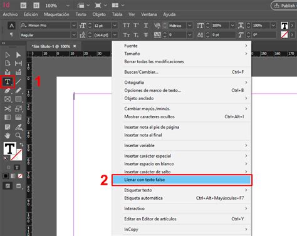297x236 pixels.
Task: Select the Eyedropper tool
Action: click(18, 127)
